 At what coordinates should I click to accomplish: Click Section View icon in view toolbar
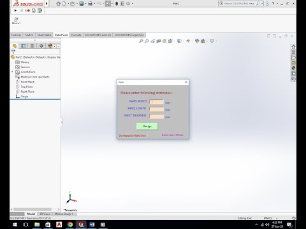coord(159,41)
